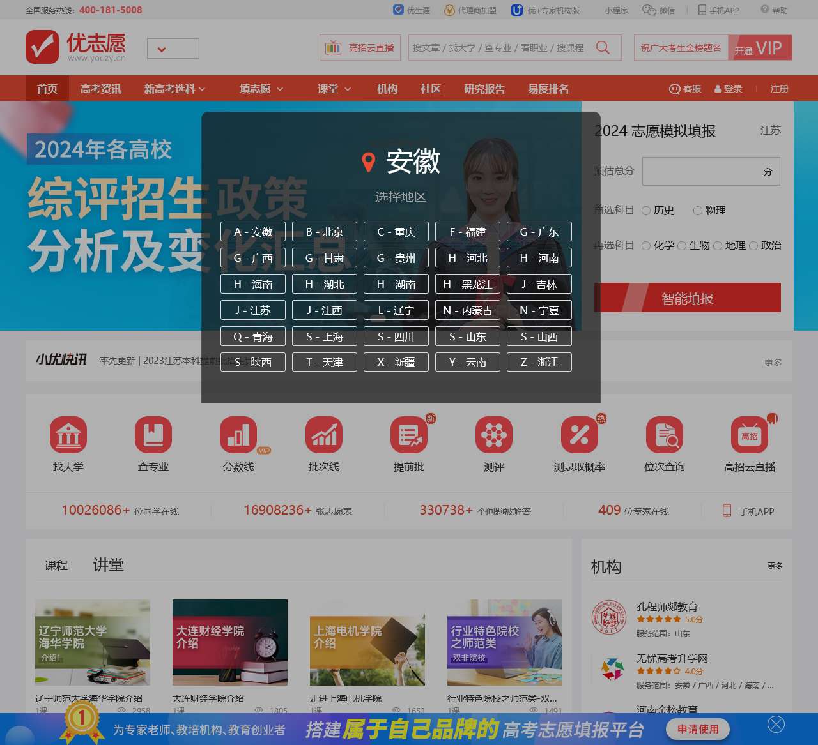Click the youzy red checkmark logo
This screenshot has width=818, height=745.
(42, 47)
